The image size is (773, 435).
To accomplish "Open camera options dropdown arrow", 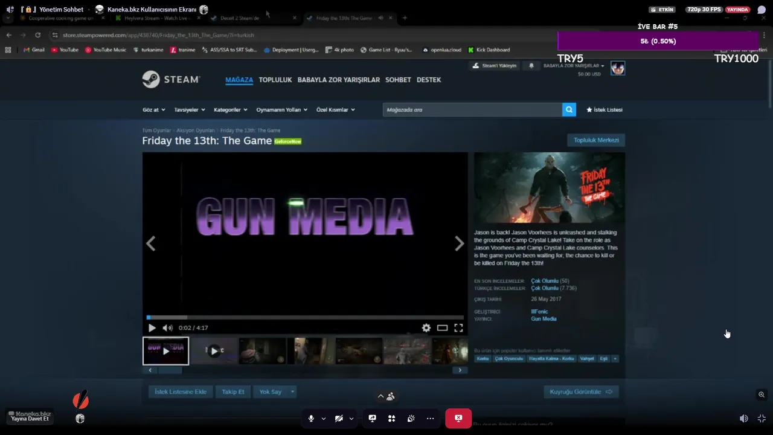I will point(351,418).
